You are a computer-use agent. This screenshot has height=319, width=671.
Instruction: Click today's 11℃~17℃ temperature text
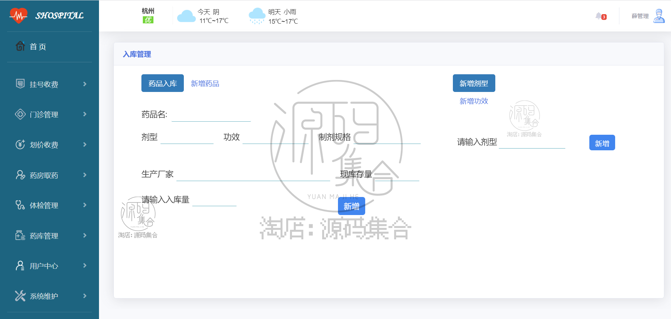[x=214, y=21]
